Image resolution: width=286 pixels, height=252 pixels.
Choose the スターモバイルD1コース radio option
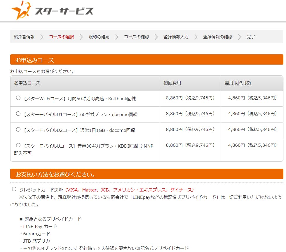pyautogui.click(x=18, y=114)
